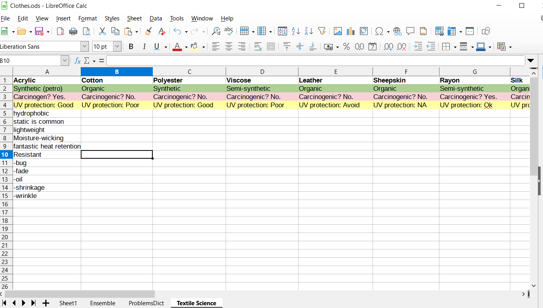Switch to the ProblemsDict sheet tab
Image resolution: width=543 pixels, height=308 pixels.
146,303
